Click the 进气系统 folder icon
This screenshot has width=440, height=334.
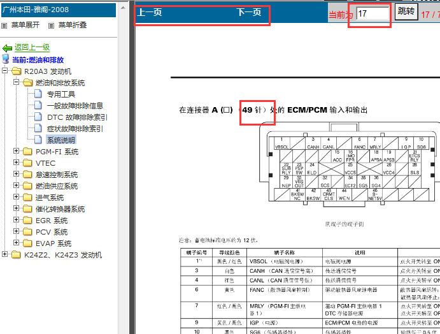click(x=27, y=198)
